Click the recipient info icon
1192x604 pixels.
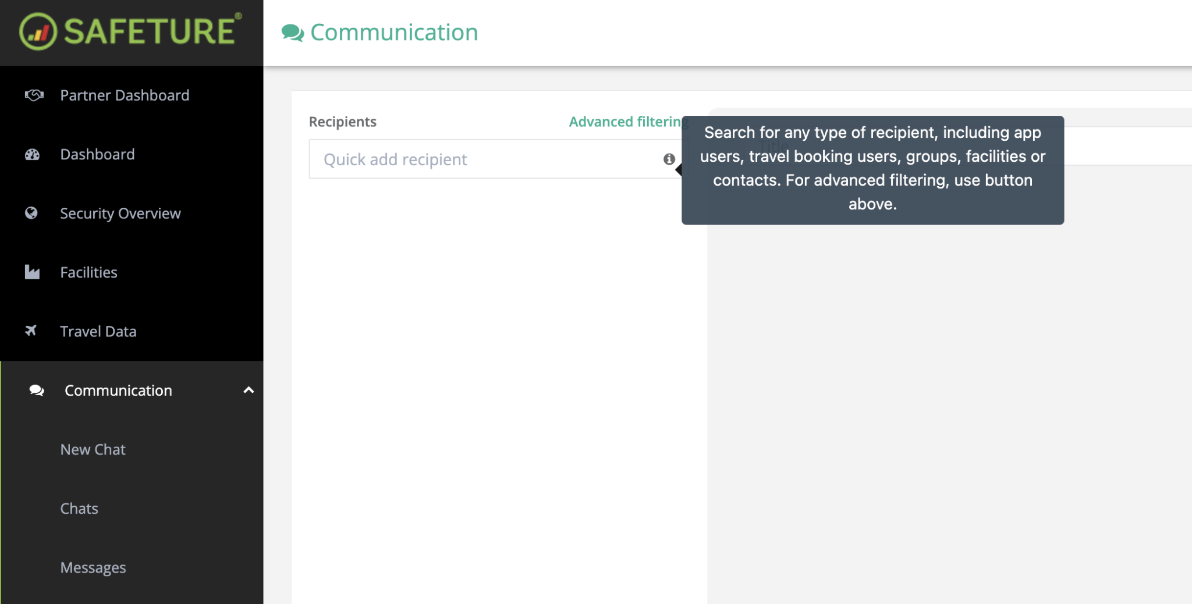[669, 159]
